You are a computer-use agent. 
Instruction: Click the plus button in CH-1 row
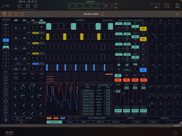click(x=41, y=27)
